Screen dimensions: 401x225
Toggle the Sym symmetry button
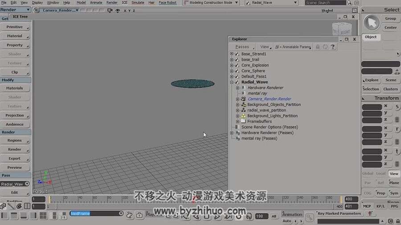point(394,193)
